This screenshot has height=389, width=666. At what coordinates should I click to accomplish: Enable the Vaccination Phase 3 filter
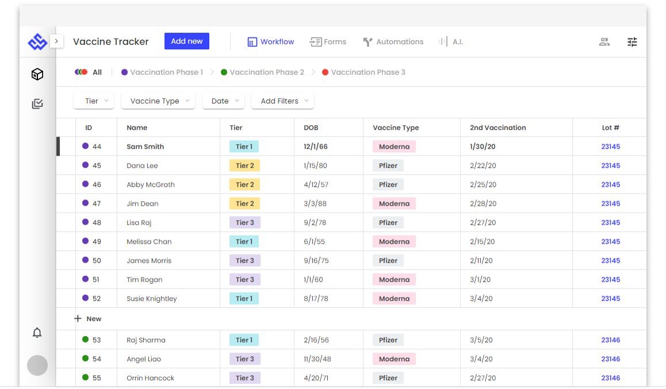coord(363,72)
